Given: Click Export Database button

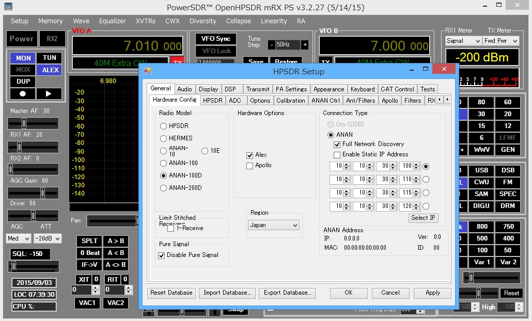Looking at the screenshot, I should [287, 293].
